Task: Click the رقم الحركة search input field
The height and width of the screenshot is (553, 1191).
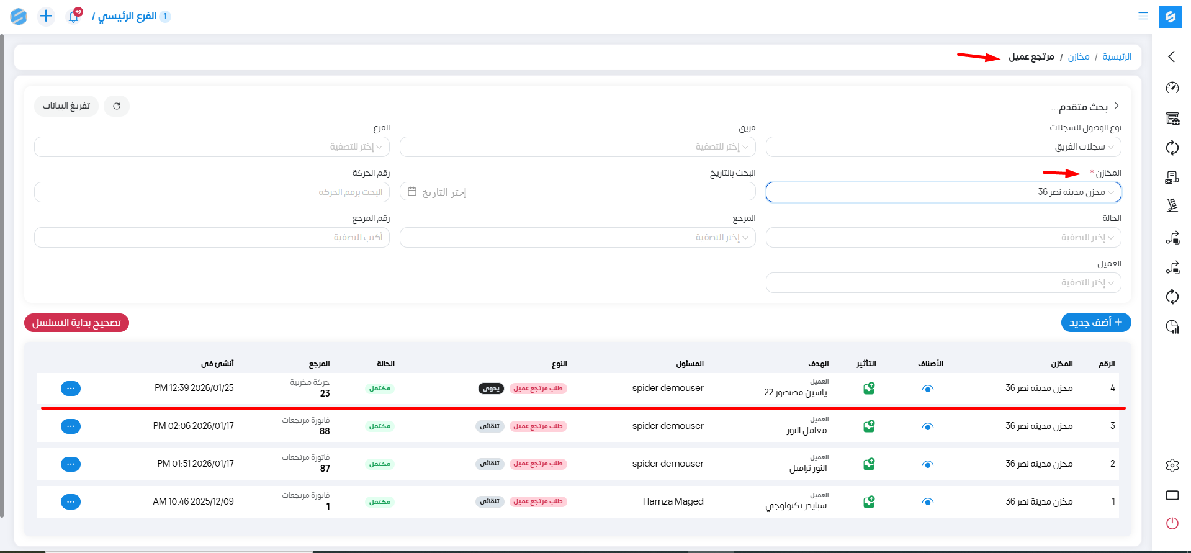Action: click(212, 192)
